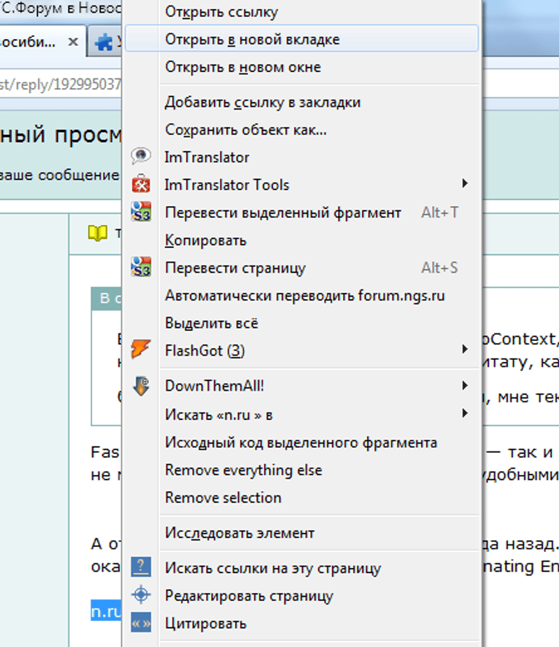Click the FlashGot lightning icon

pos(141,349)
